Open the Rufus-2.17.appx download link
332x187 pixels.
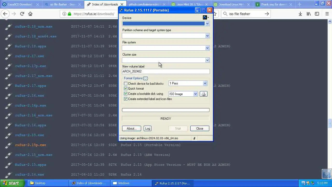click(x=31, y=86)
